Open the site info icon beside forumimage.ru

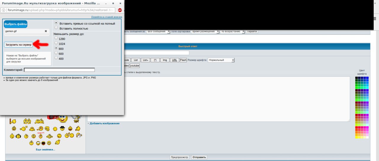3,10
